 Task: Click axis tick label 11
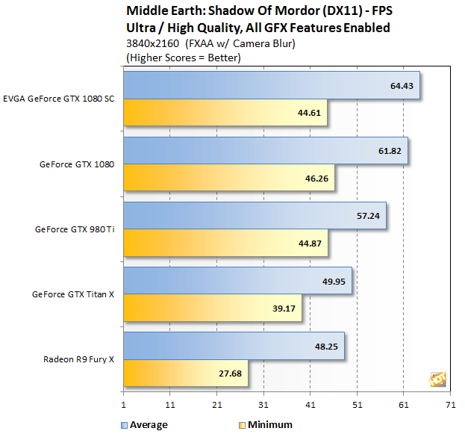click(x=170, y=405)
